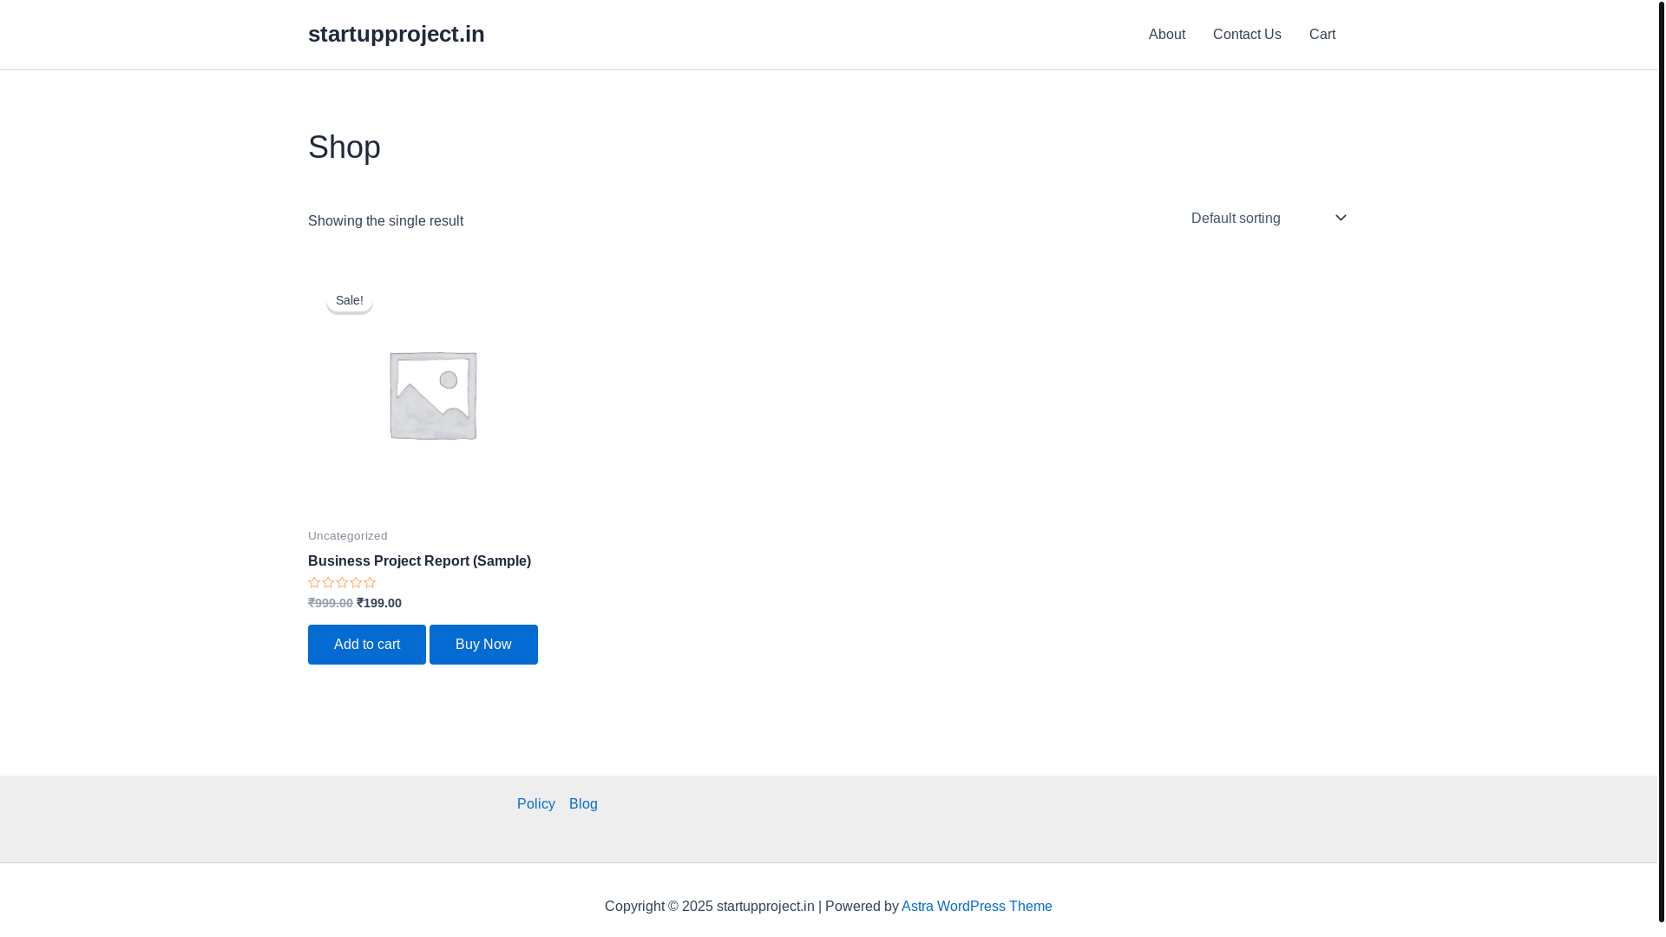This screenshot has width=1666, height=937.
Task: Click the Buy Now button
Action: pos(483,645)
